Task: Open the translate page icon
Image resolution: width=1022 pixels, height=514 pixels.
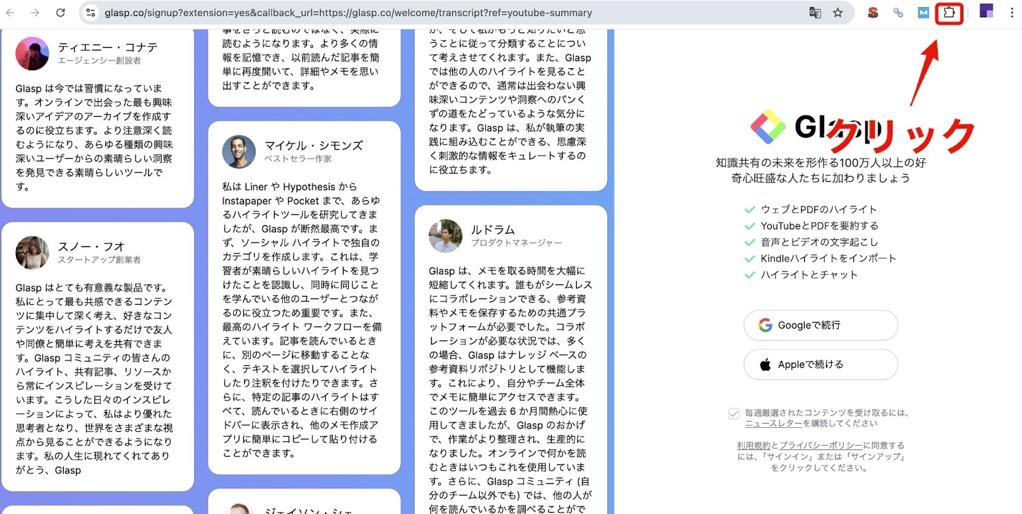Action: click(815, 13)
